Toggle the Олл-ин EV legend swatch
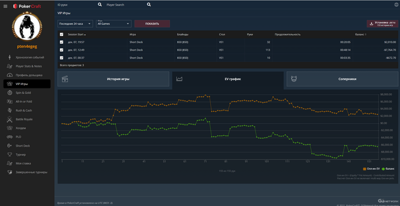This screenshot has width=400, height=206. 365,169
